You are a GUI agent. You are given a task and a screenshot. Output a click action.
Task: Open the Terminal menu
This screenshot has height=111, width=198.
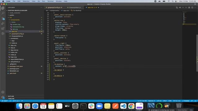click(50, 1)
